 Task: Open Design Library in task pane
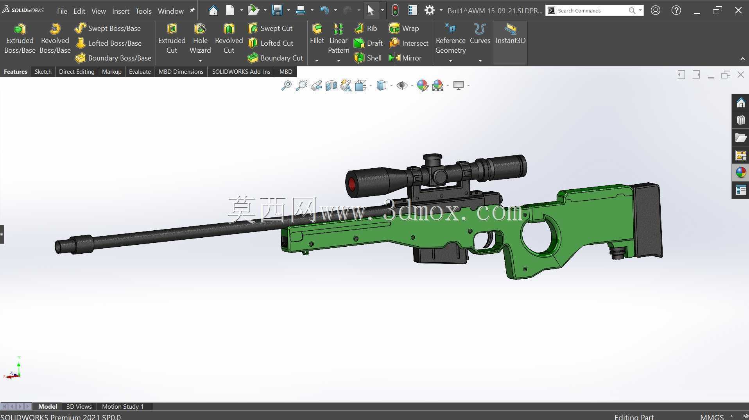(740, 120)
